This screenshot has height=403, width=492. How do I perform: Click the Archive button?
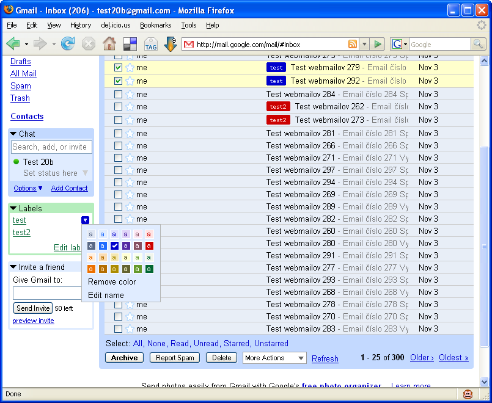tap(124, 358)
